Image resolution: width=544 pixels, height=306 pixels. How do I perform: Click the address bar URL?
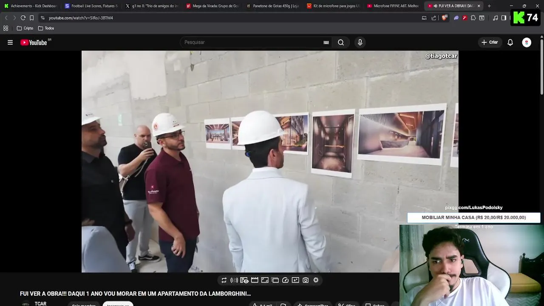(81, 18)
